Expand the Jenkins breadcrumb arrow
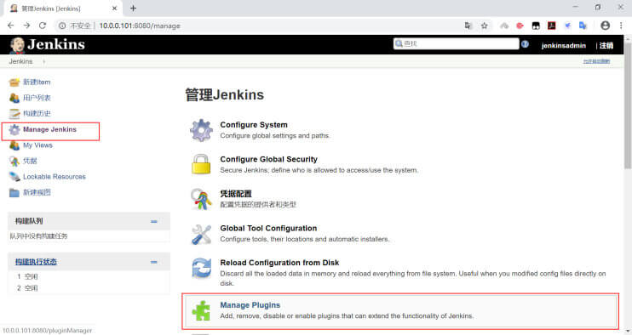Screen dimensions: 632x335 (44, 61)
